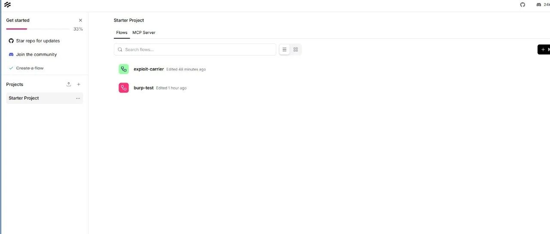Click the checkmark beside Create a flow
Image resolution: width=550 pixels, height=234 pixels.
click(11, 68)
